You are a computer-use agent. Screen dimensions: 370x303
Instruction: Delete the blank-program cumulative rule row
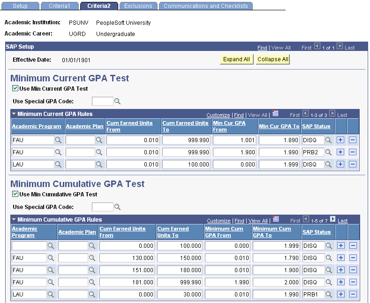click(353, 246)
